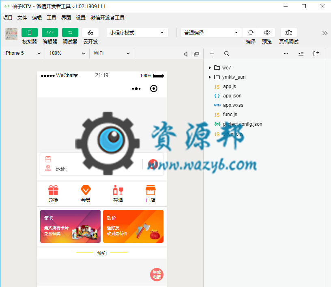The width and height of the screenshot is (331, 287).
Task: Open the 100% zoom level dropdown
Action: 67,53
